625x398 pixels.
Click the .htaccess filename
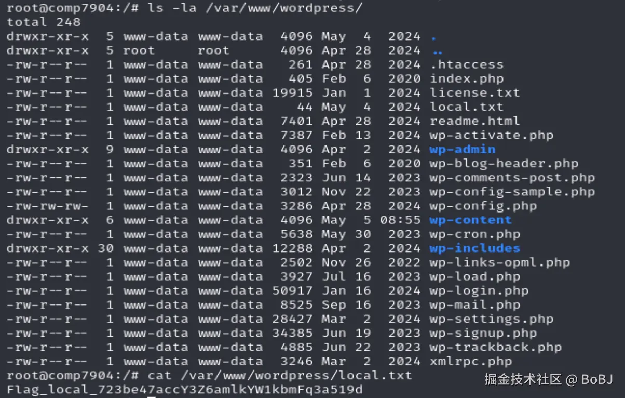(x=466, y=65)
